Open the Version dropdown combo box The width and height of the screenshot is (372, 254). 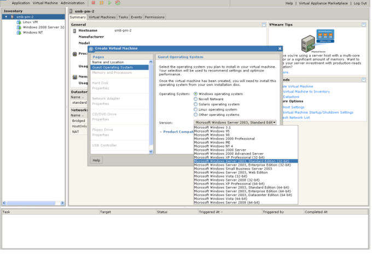(x=235, y=122)
